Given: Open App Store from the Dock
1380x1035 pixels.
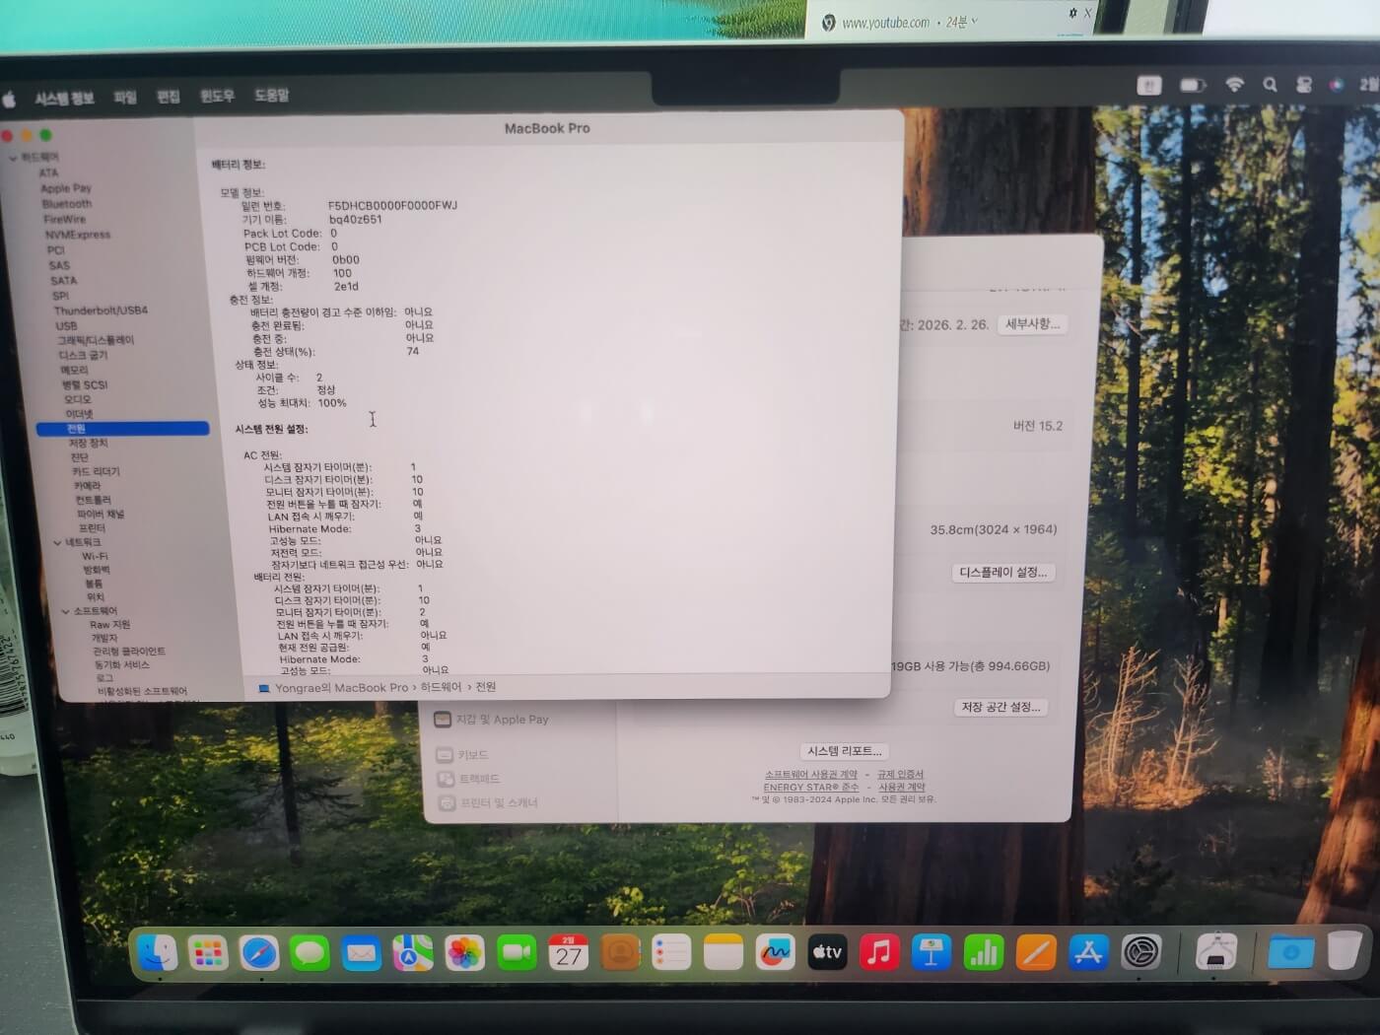Looking at the screenshot, I should pos(1088,953).
